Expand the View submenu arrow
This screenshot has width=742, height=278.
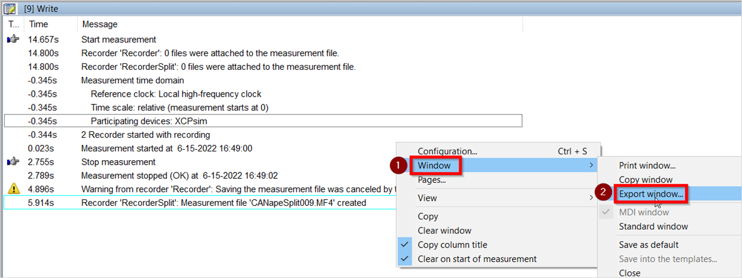click(x=591, y=198)
